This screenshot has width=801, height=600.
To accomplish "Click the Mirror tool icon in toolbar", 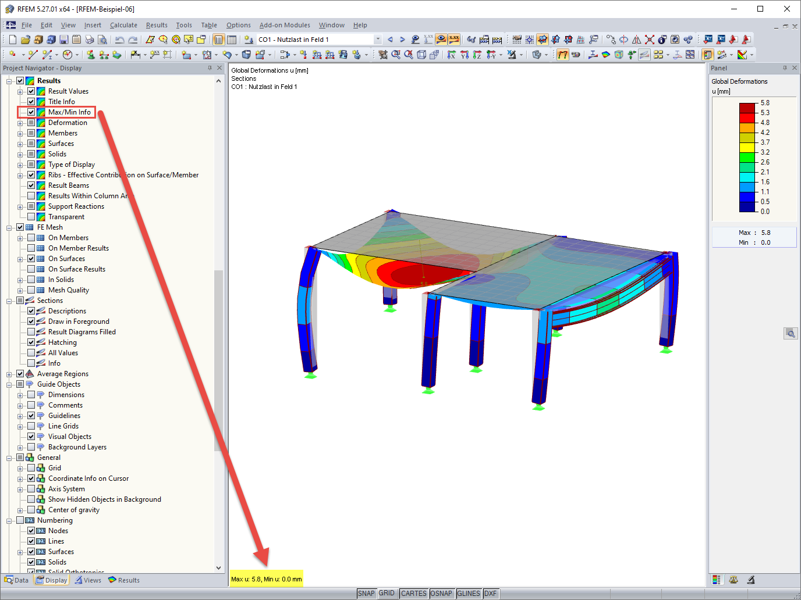I will click(636, 40).
